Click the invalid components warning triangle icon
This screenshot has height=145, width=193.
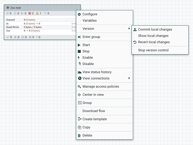pos(37,13)
